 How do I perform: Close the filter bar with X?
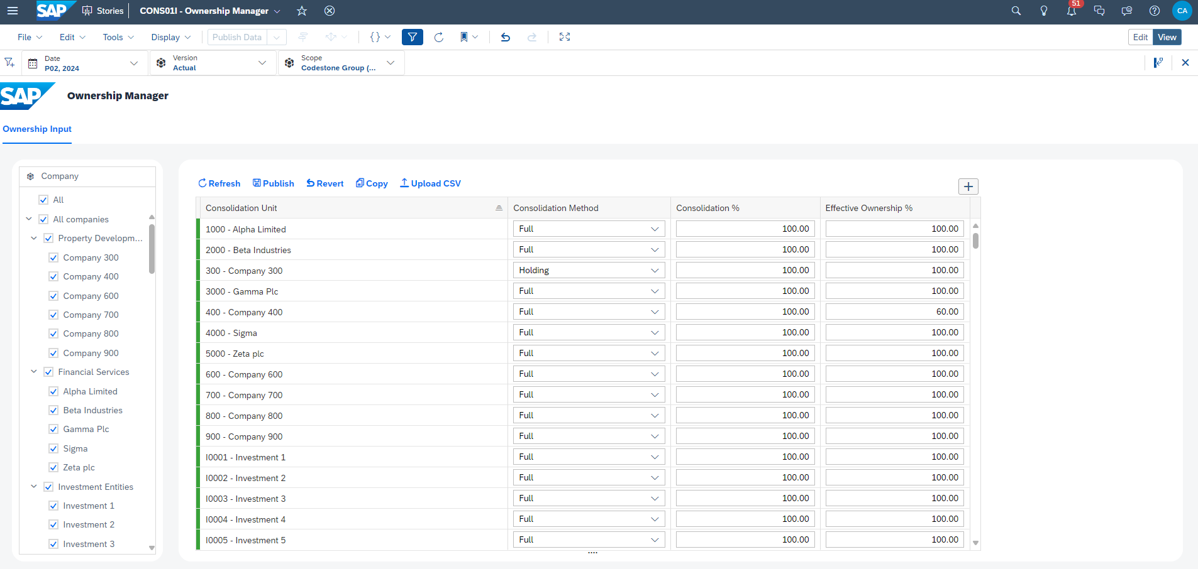1185,62
